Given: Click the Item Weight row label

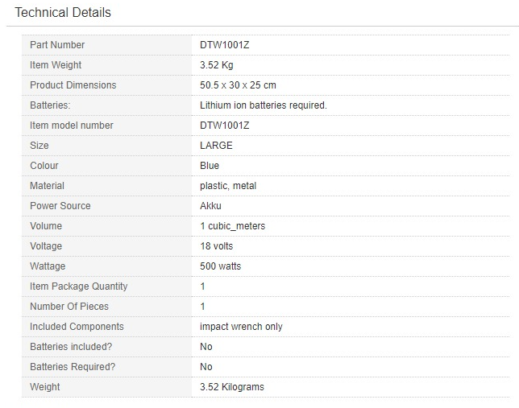Looking at the screenshot, I should point(56,65).
